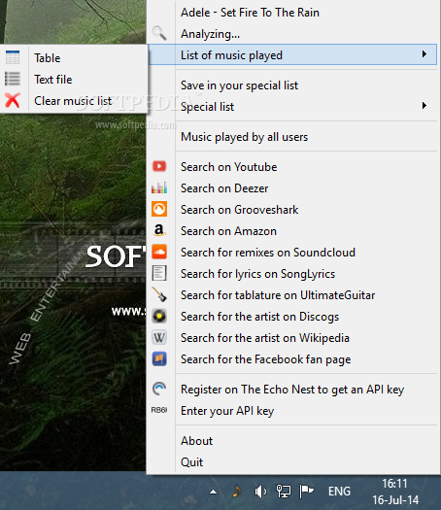Click the SongLyrics document icon
The width and height of the screenshot is (441, 510).
159,273
